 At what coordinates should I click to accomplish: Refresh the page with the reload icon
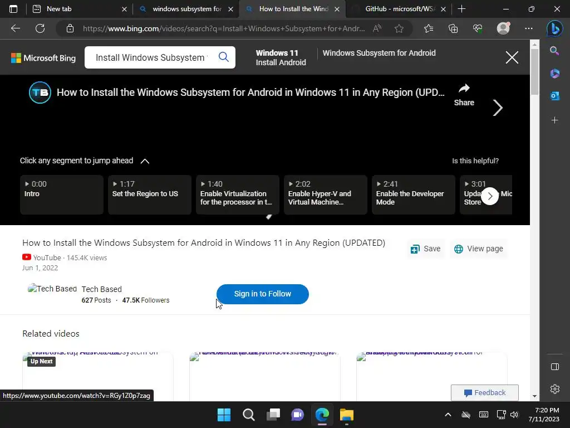[40, 28]
